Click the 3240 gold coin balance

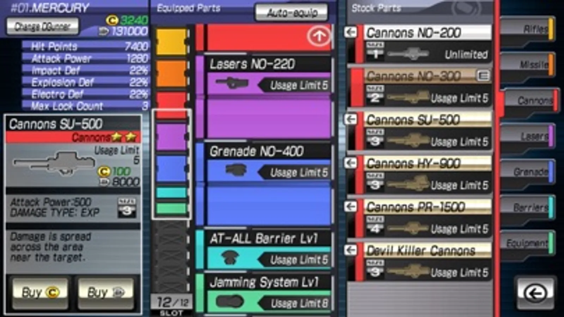(127, 20)
